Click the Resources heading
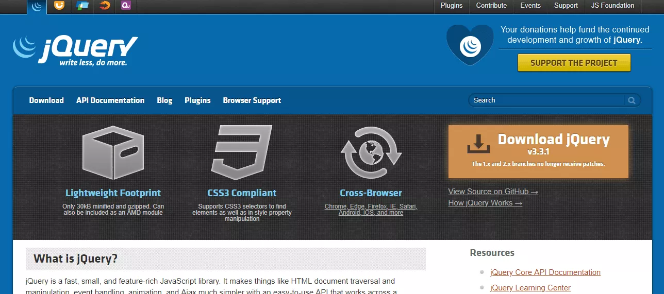This screenshot has width=664, height=294. 492,253
